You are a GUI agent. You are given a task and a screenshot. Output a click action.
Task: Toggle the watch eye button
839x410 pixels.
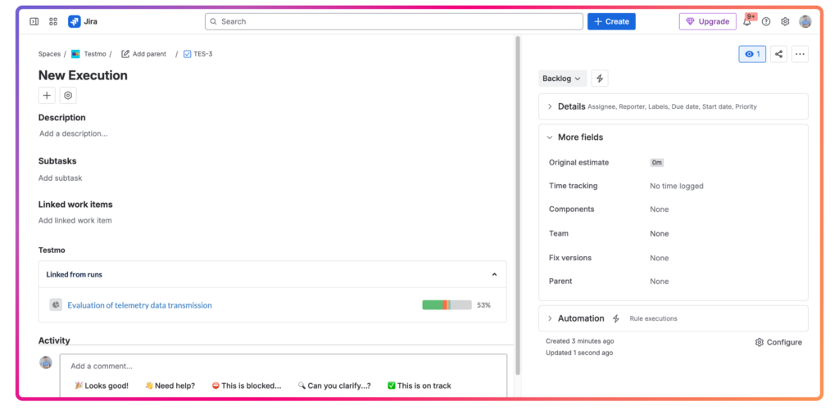coord(751,54)
